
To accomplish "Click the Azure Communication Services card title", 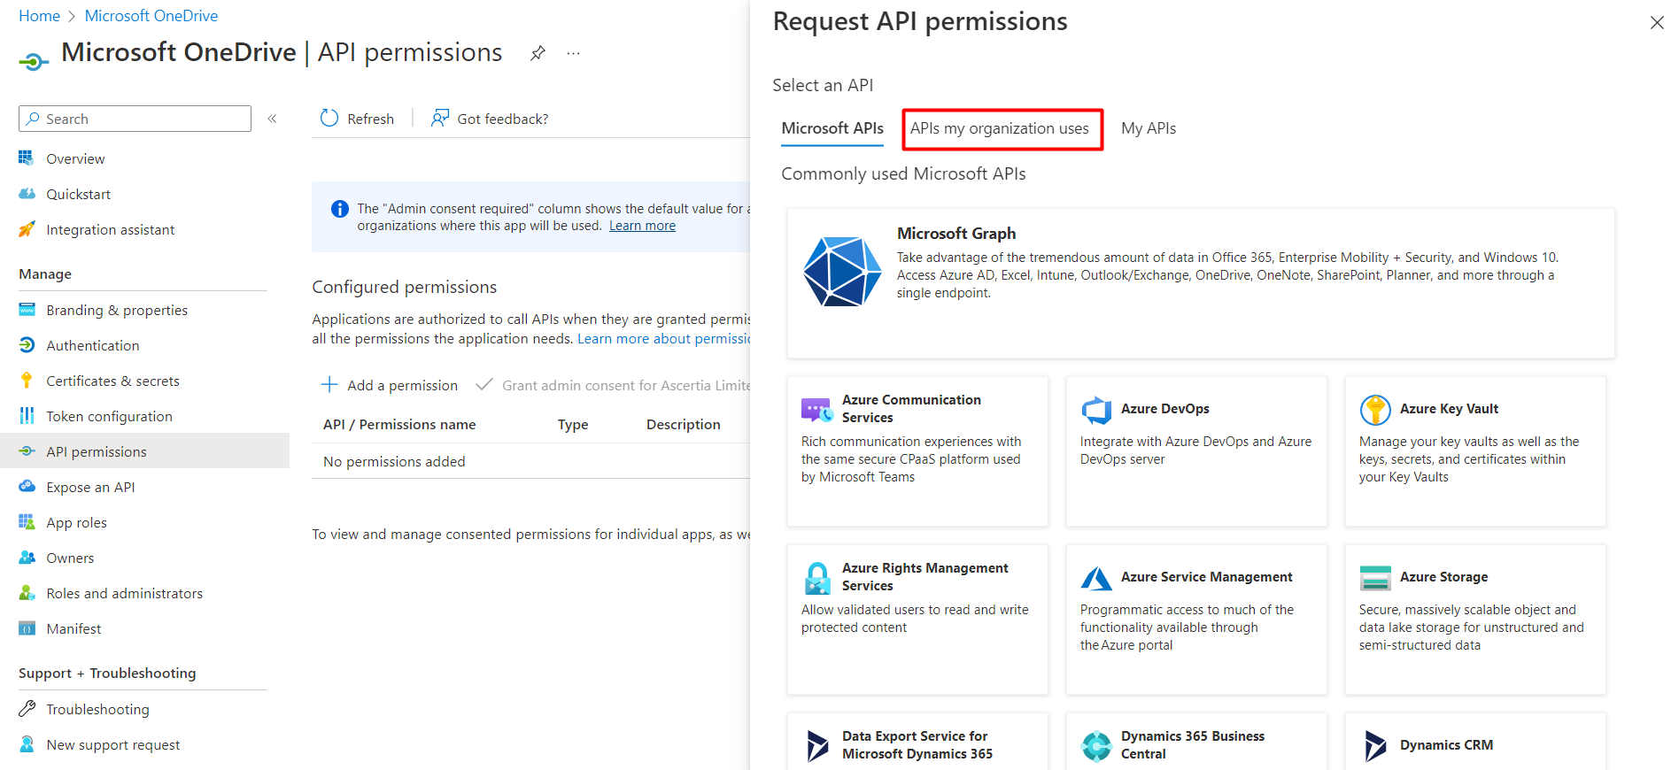I will pos(911,409).
